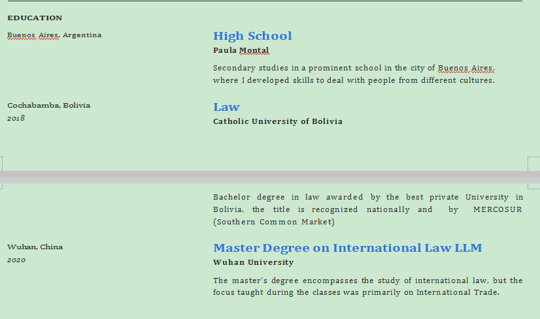Click the Buenos Aires, Argentina location text

[54, 35]
